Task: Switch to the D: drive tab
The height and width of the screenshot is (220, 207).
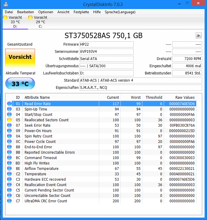Action: [15, 22]
